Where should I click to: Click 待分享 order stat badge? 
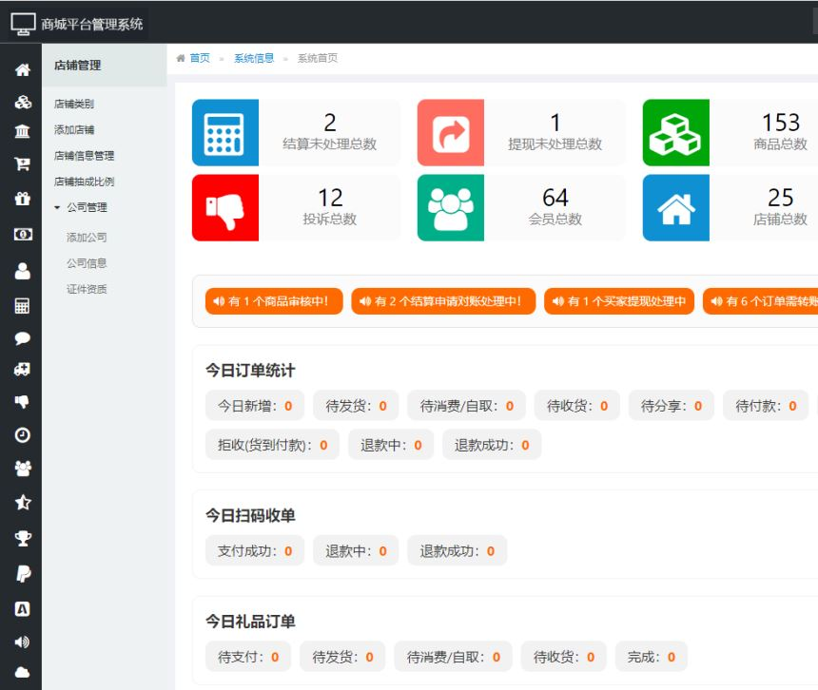tap(671, 406)
